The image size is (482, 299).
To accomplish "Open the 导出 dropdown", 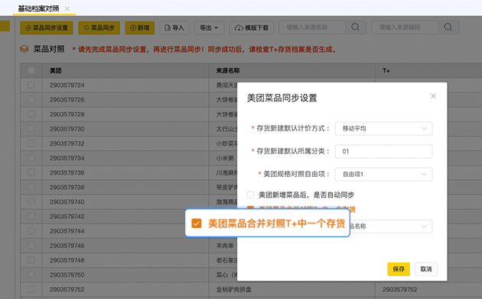I will (210, 28).
